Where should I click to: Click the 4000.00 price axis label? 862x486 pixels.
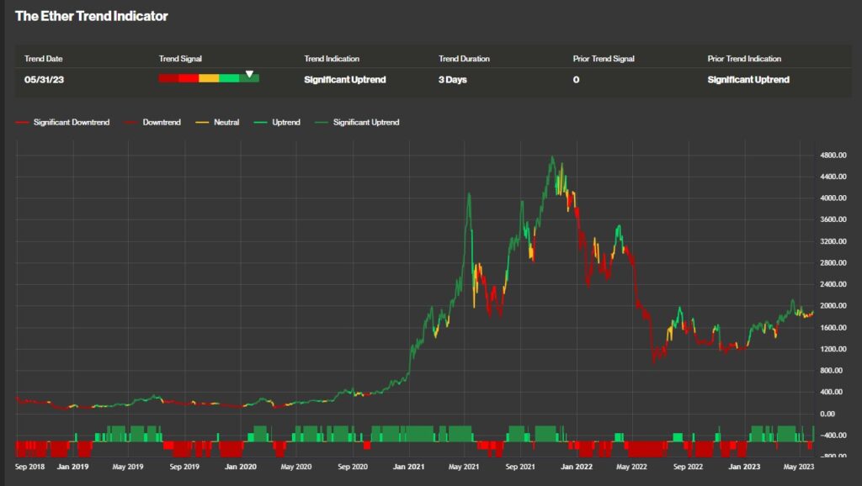[833, 198]
